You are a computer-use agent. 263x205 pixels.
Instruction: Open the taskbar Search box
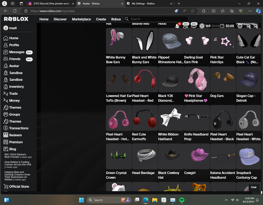109,200
